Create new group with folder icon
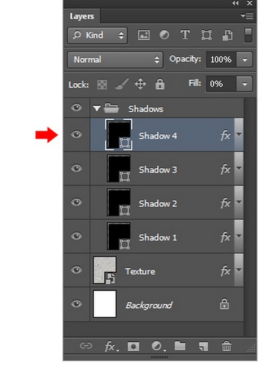 pyautogui.click(x=180, y=346)
